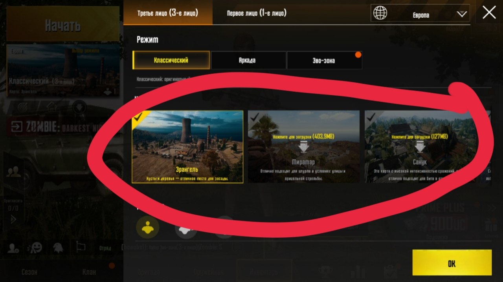The image size is (503, 282).
Task: Click the flag icon in the bottom bar
Action: click(x=80, y=247)
